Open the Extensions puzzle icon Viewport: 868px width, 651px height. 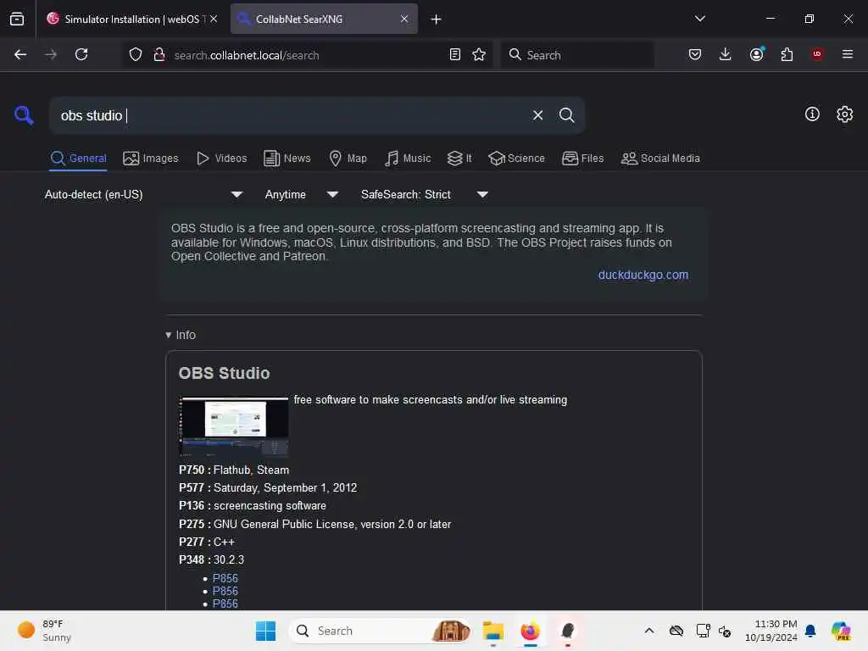coord(787,54)
